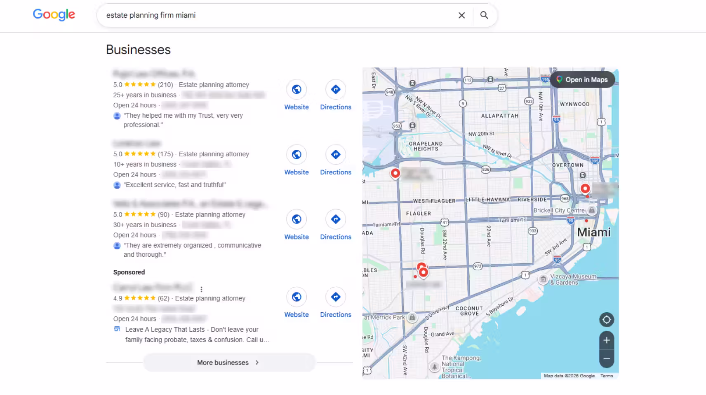
Task: Open Website icon for the sponsored 62-review listing
Action: point(297,297)
